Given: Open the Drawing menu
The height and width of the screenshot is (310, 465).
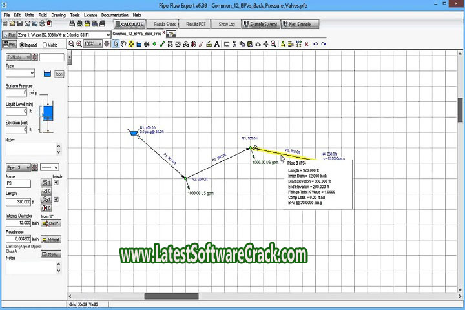Looking at the screenshot, I should [58, 15].
